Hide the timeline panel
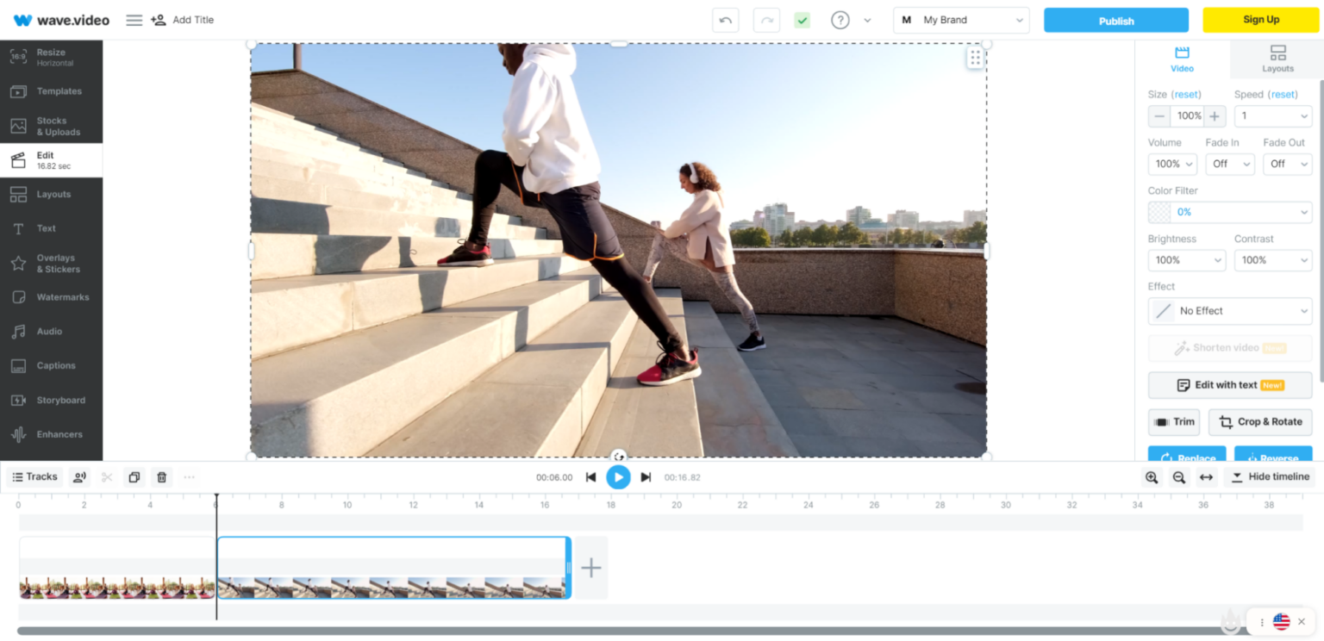Viewport: 1324px width, 641px height. click(1271, 477)
